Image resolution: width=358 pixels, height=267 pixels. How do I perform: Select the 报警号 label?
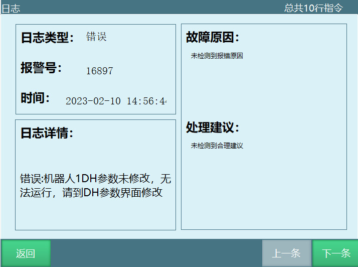pos(41,68)
